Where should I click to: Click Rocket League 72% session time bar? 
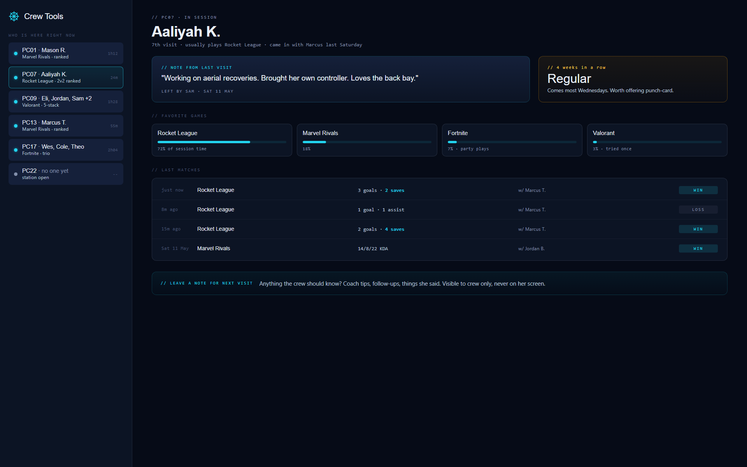coord(222,142)
